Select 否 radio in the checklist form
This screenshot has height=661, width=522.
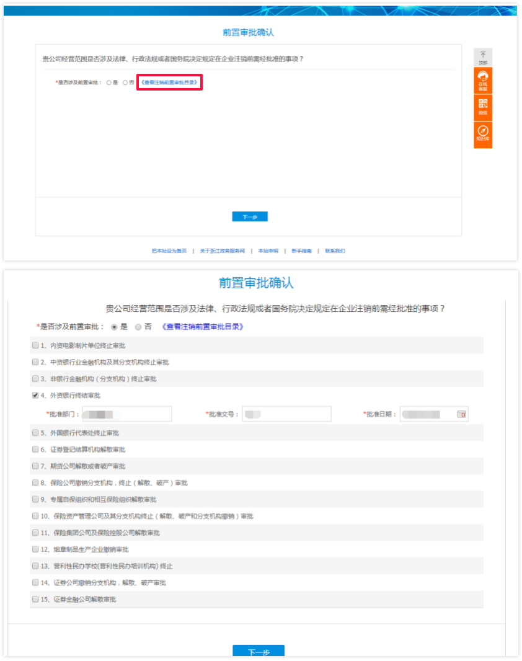point(138,327)
